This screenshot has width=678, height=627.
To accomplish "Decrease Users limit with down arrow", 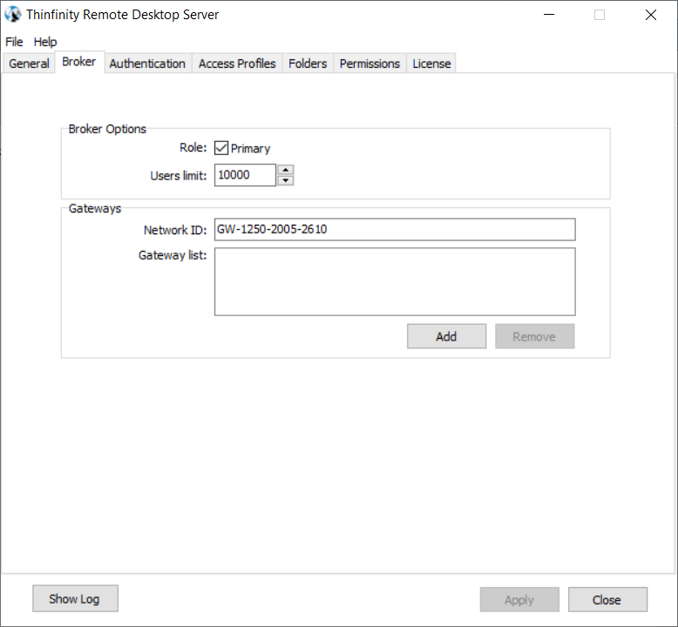I will [x=285, y=180].
